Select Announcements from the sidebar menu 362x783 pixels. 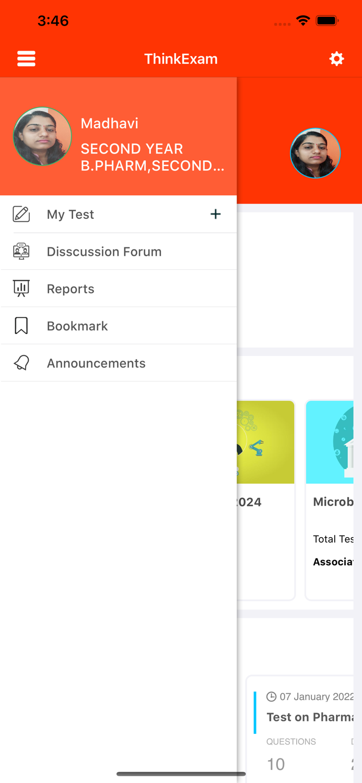pyautogui.click(x=96, y=363)
